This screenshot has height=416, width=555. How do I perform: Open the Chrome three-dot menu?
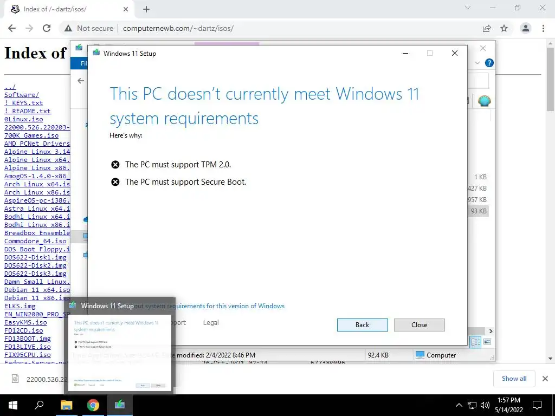[x=543, y=28]
